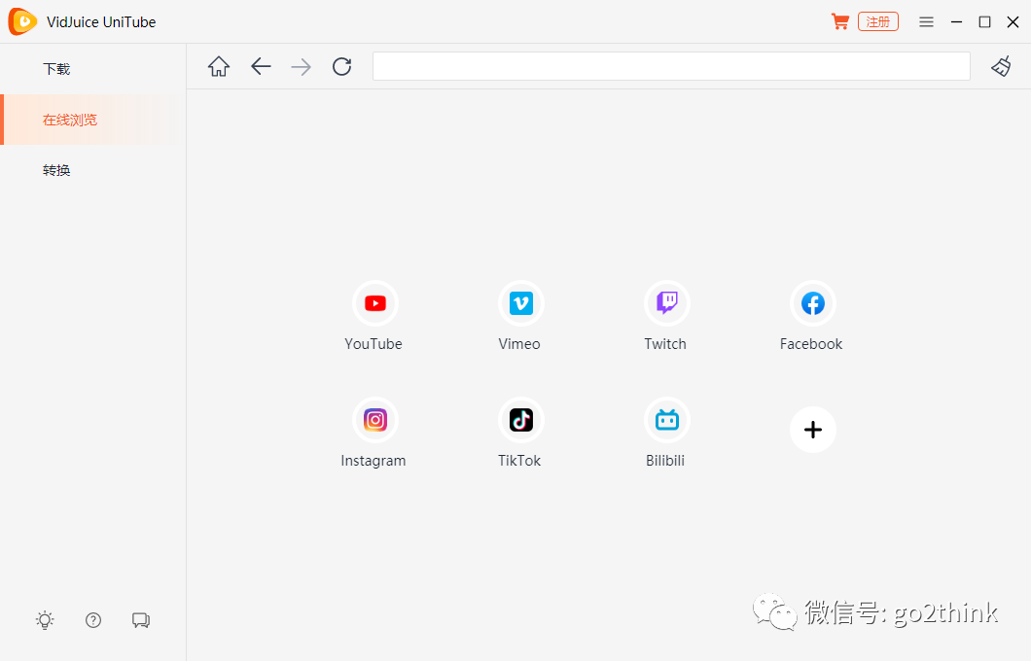Open the Bilibili site shortcut
This screenshot has width=1031, height=661.
[x=666, y=420]
